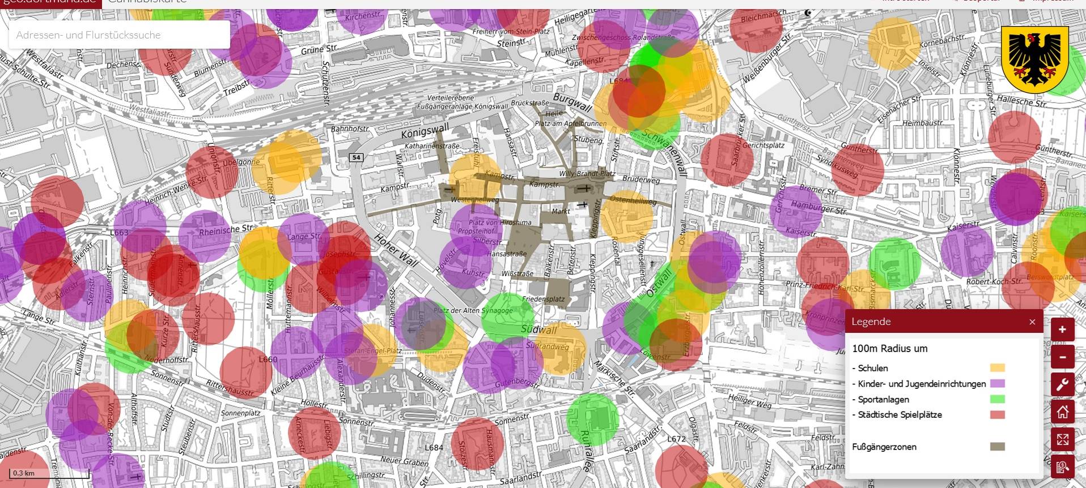Enter fullscreen with the expand arrows icon
Viewport: 1086px width, 488px height.
pyautogui.click(x=1062, y=439)
